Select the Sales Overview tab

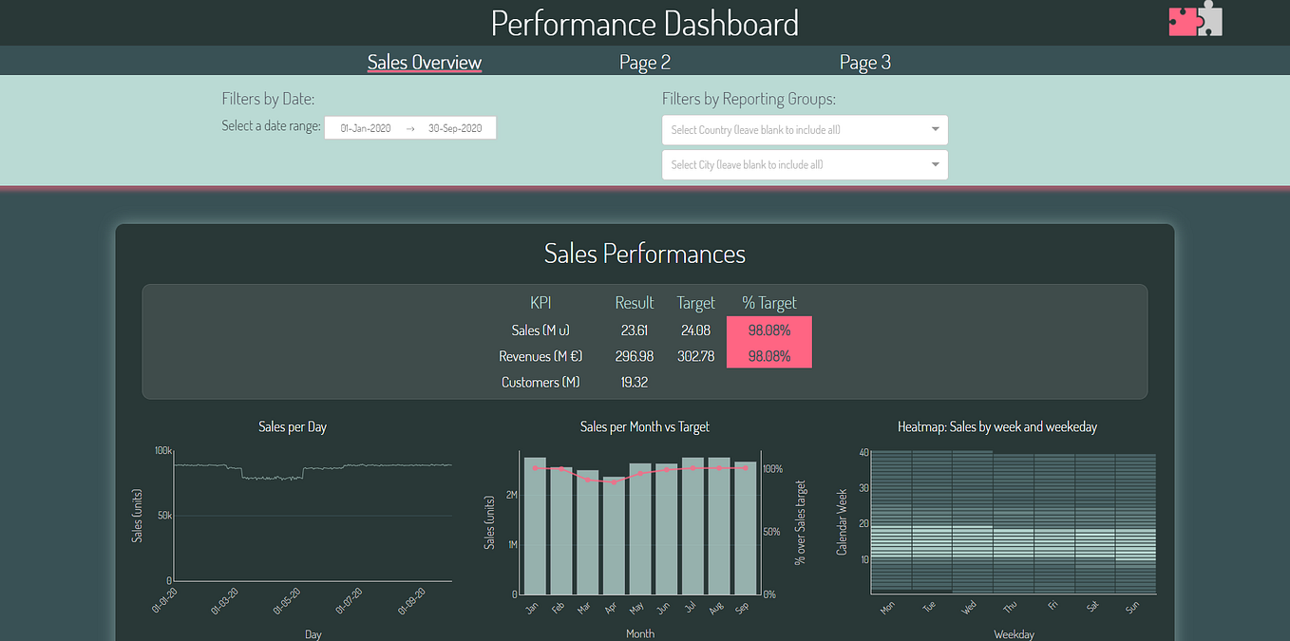click(x=425, y=62)
